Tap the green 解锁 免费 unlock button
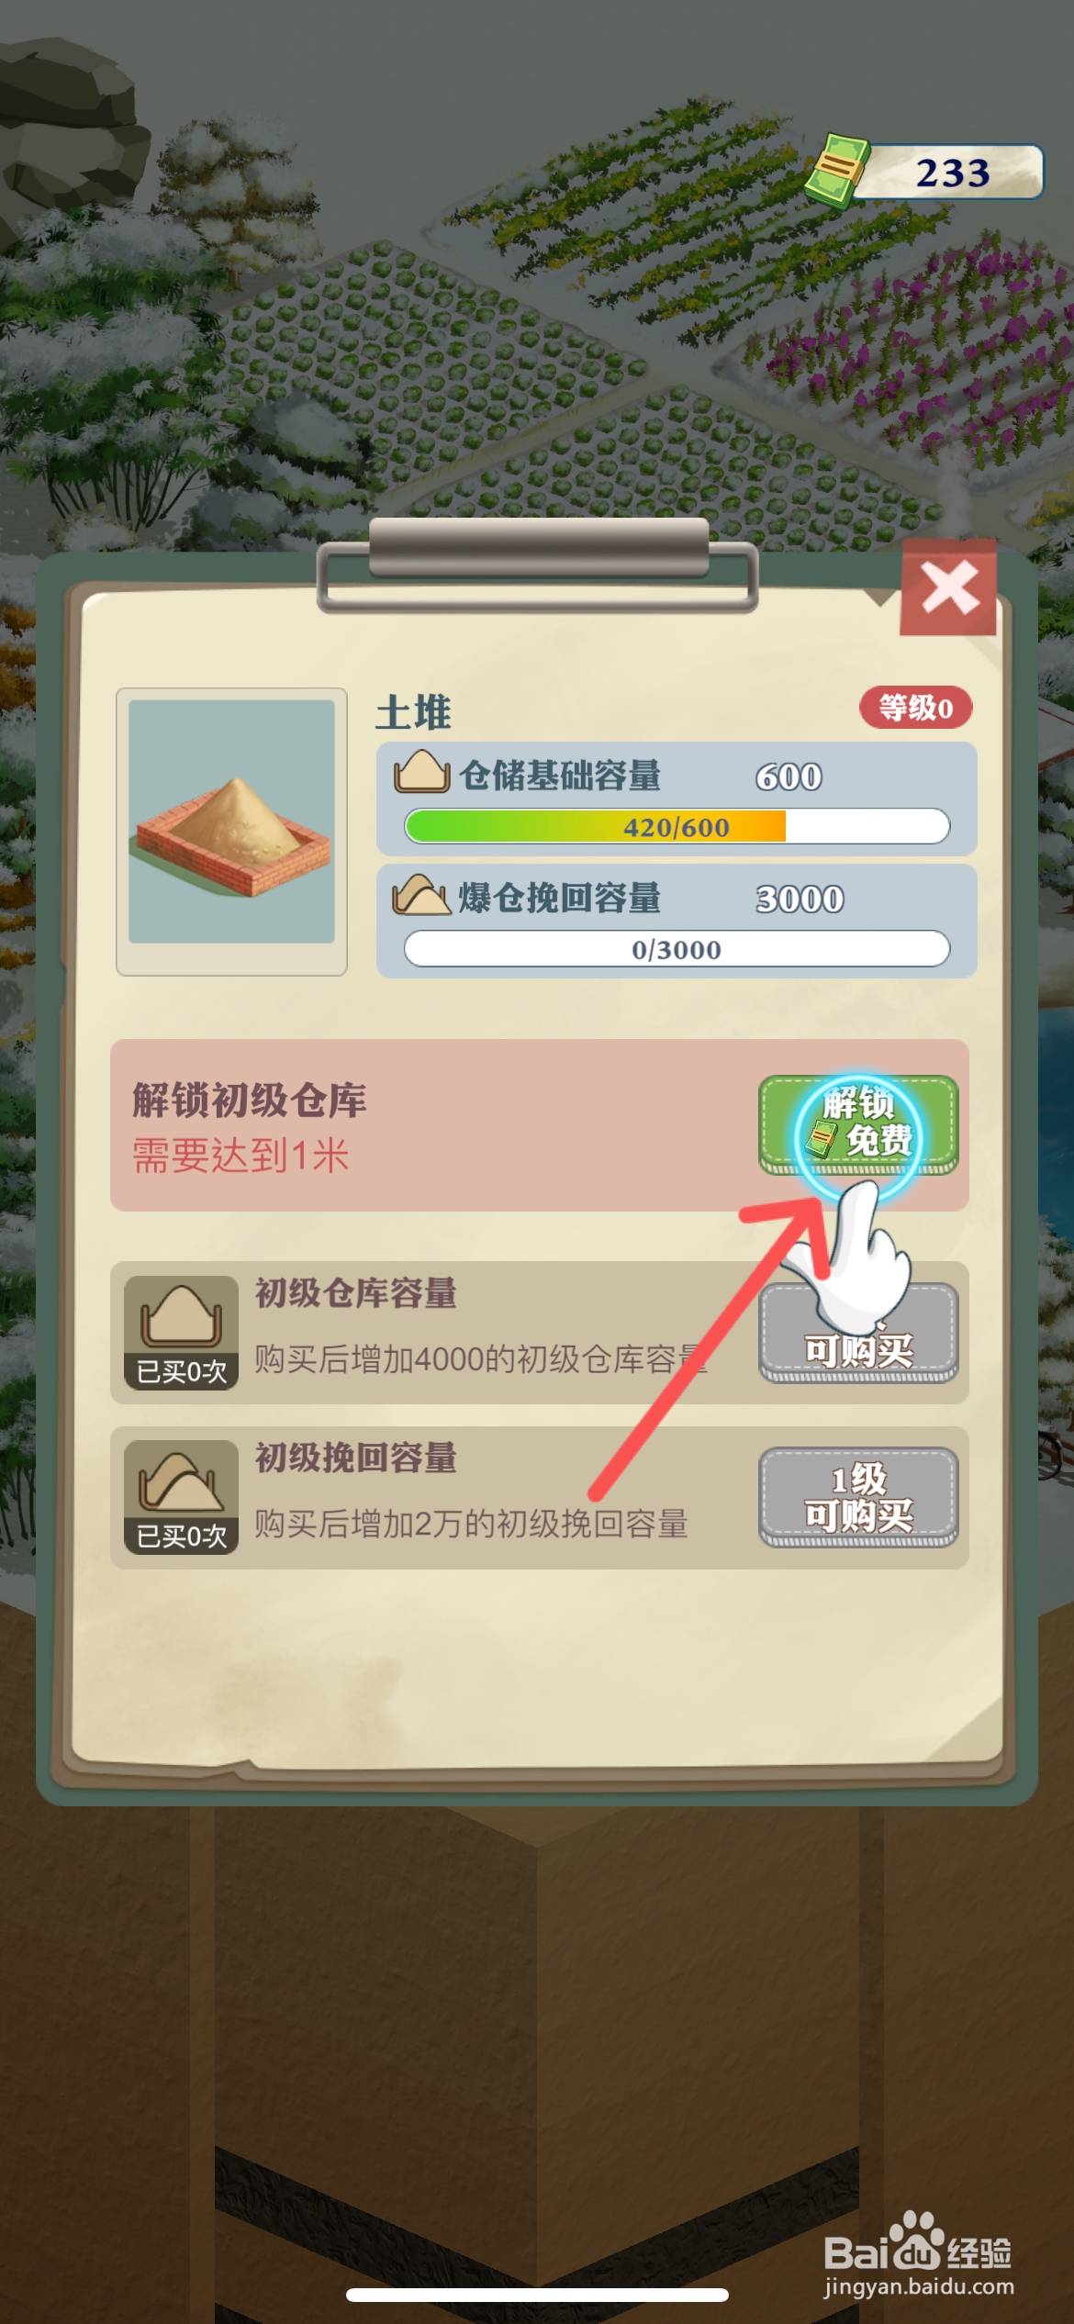The image size is (1074, 2324). pos(858,1125)
